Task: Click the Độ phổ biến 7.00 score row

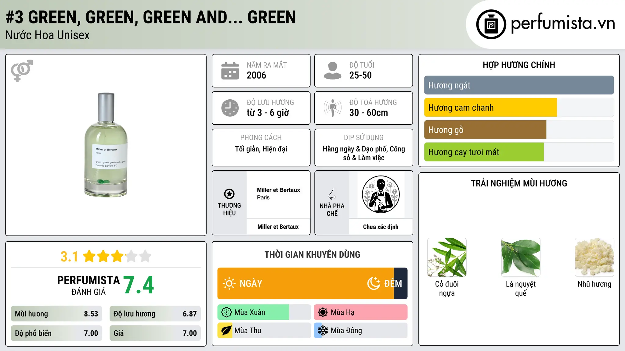Action: (x=56, y=333)
